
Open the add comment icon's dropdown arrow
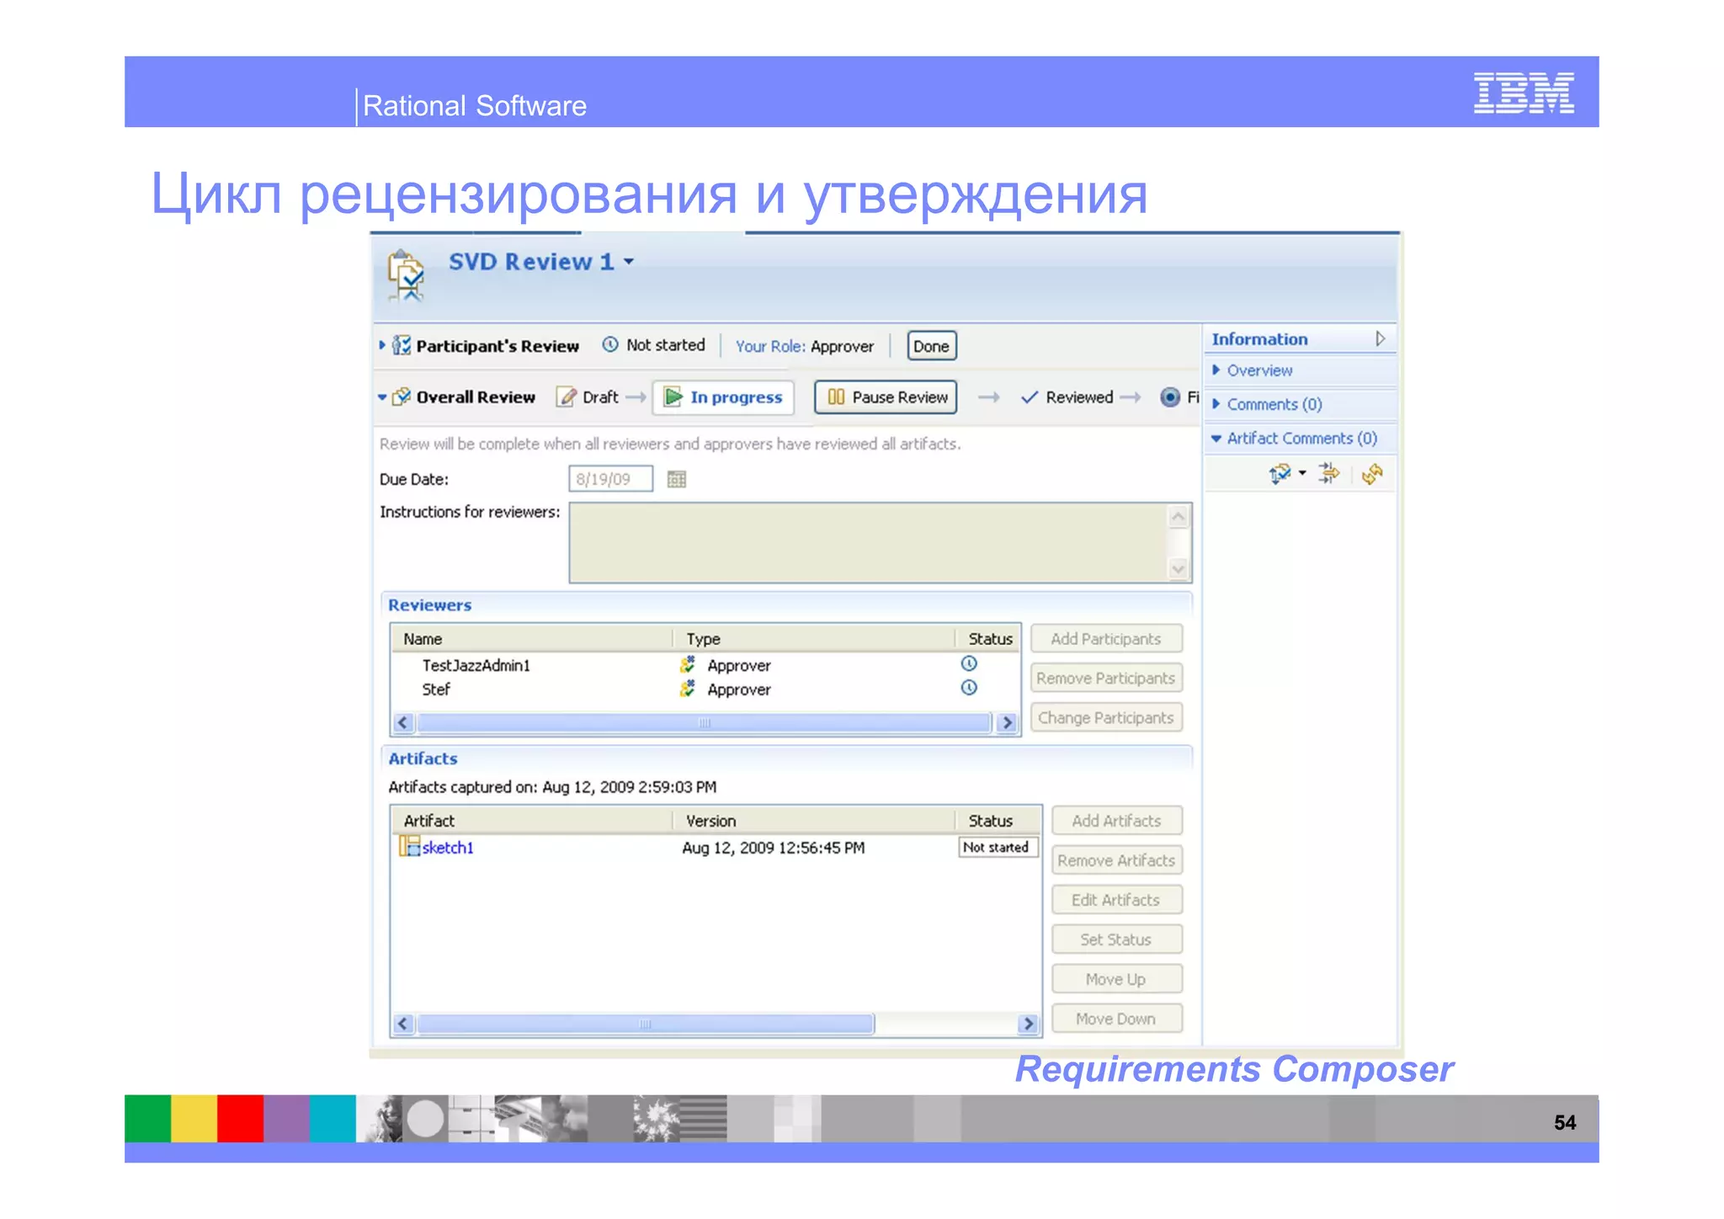pyautogui.click(x=1302, y=473)
